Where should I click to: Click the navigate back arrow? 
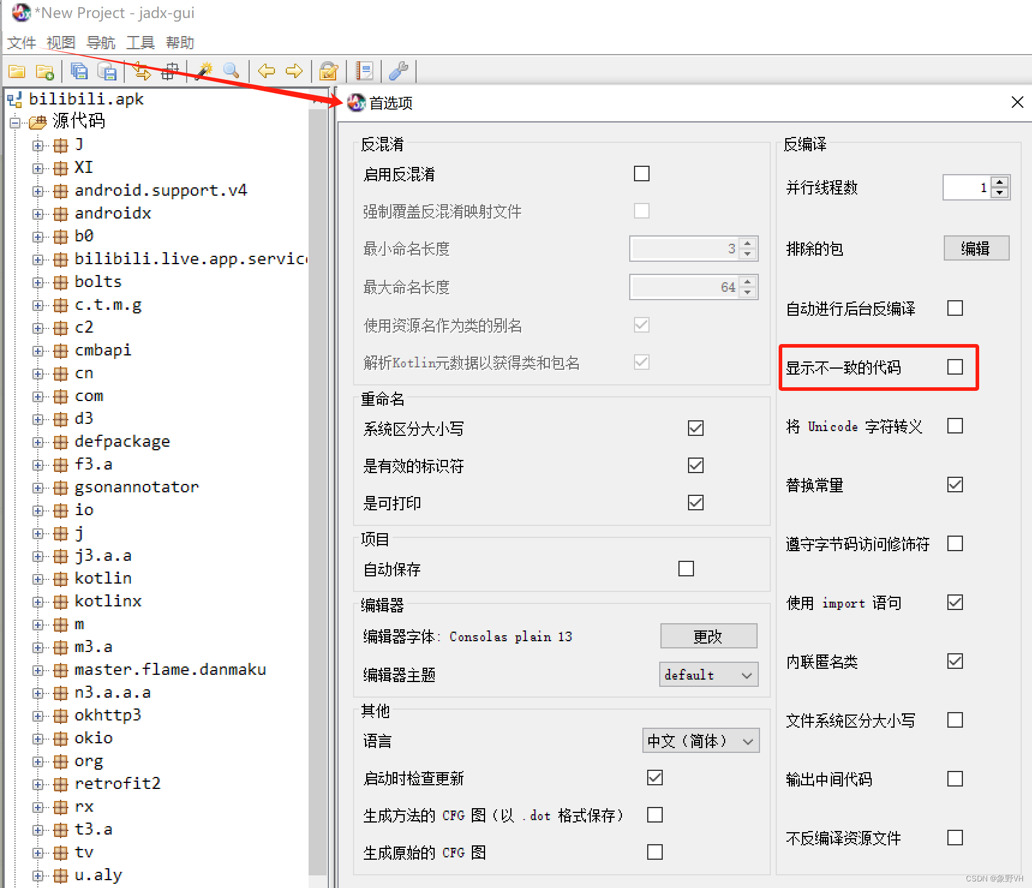pyautogui.click(x=266, y=71)
